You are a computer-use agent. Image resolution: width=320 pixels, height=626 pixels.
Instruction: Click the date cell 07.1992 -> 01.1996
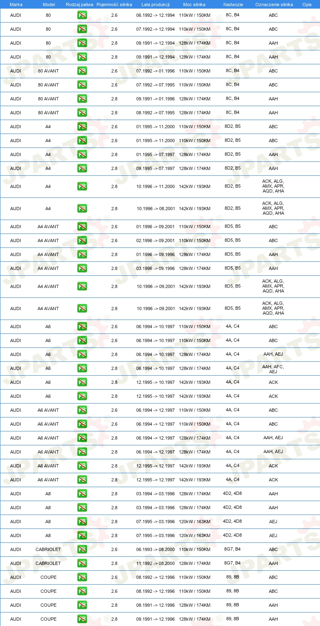[x=155, y=71]
